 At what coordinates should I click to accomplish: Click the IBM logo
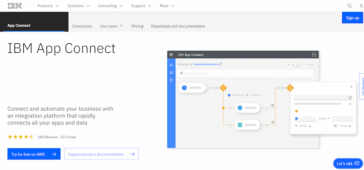(15, 6)
